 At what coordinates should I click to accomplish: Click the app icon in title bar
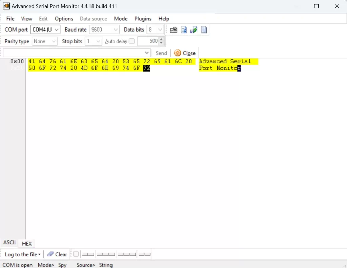pyautogui.click(x=6, y=6)
